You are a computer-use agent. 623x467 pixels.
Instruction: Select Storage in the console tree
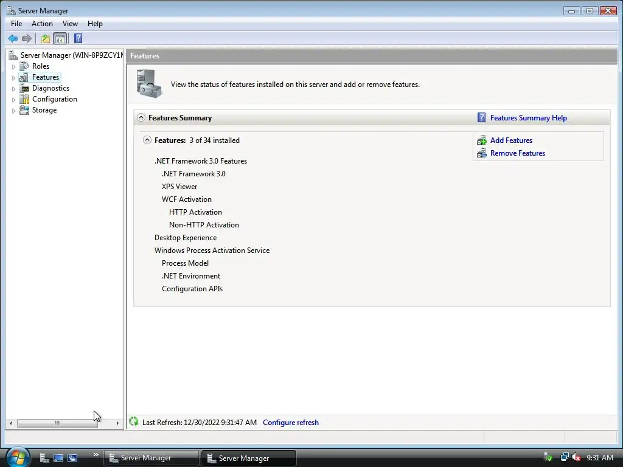[44, 110]
